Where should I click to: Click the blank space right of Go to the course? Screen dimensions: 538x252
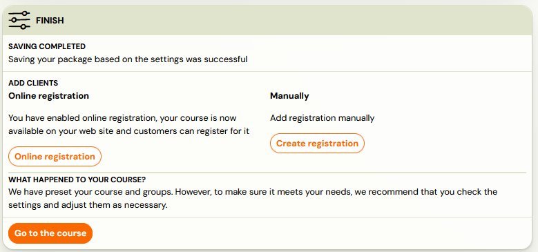coord(309,233)
